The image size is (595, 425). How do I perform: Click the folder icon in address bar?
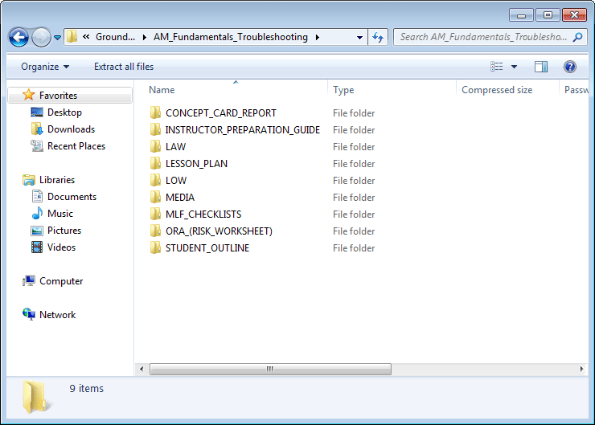[x=72, y=37]
